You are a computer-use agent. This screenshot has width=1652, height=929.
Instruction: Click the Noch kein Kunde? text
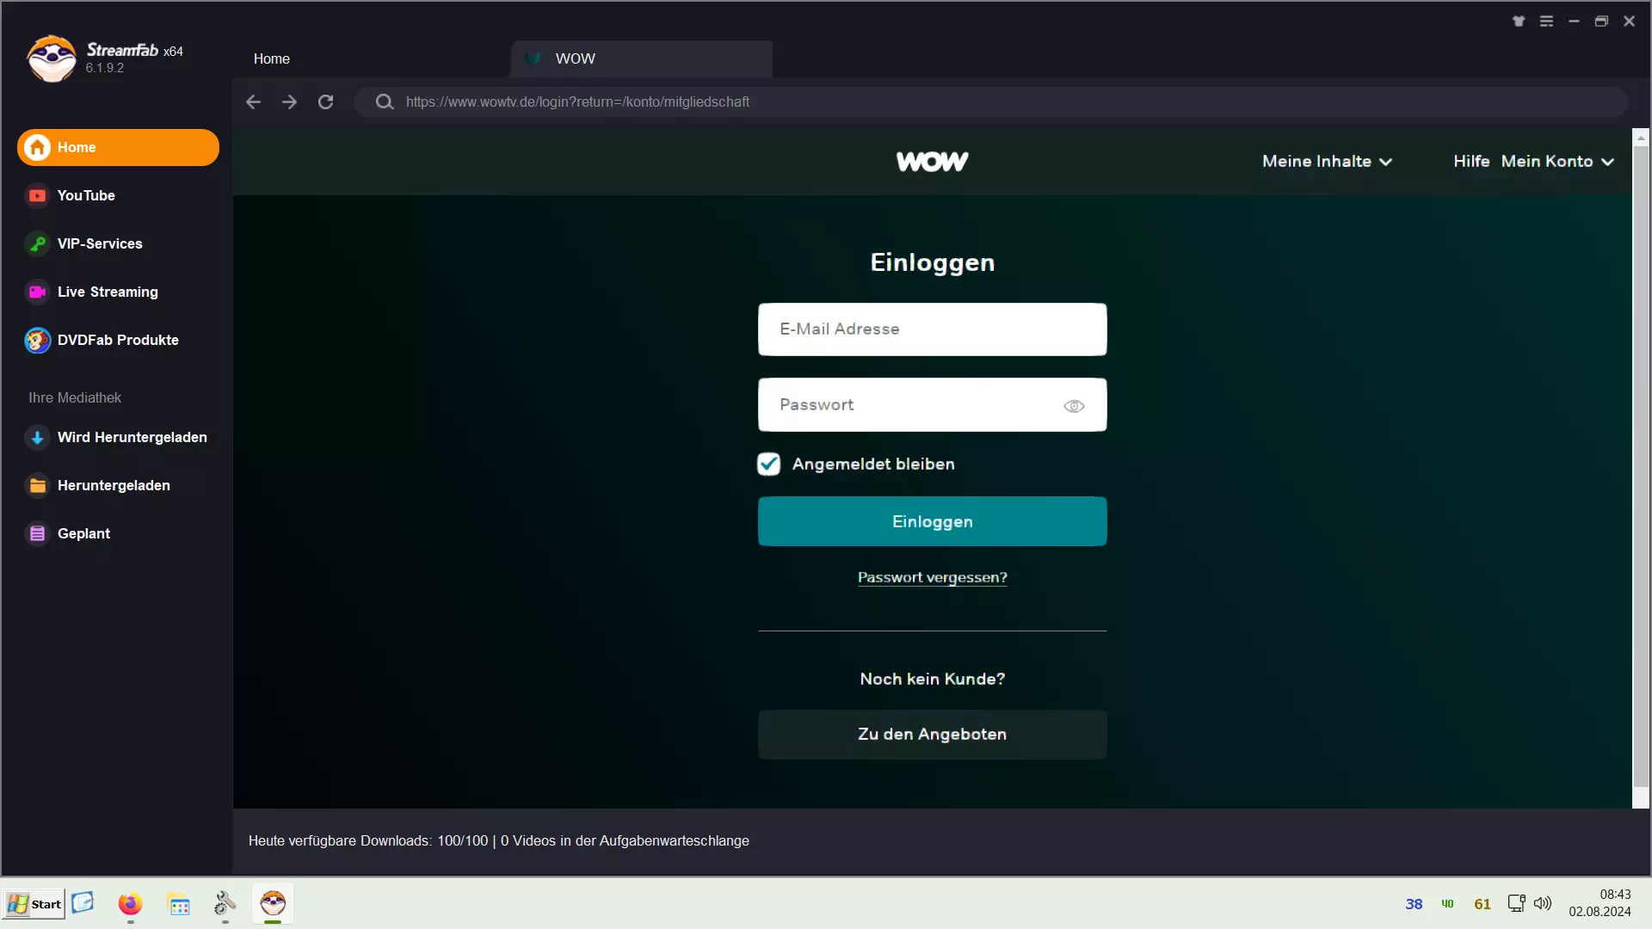(x=932, y=680)
